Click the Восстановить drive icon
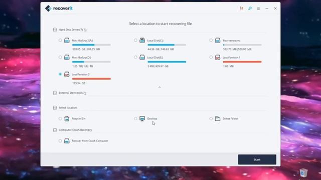Screen dimensions: 321x180 tap(218, 40)
